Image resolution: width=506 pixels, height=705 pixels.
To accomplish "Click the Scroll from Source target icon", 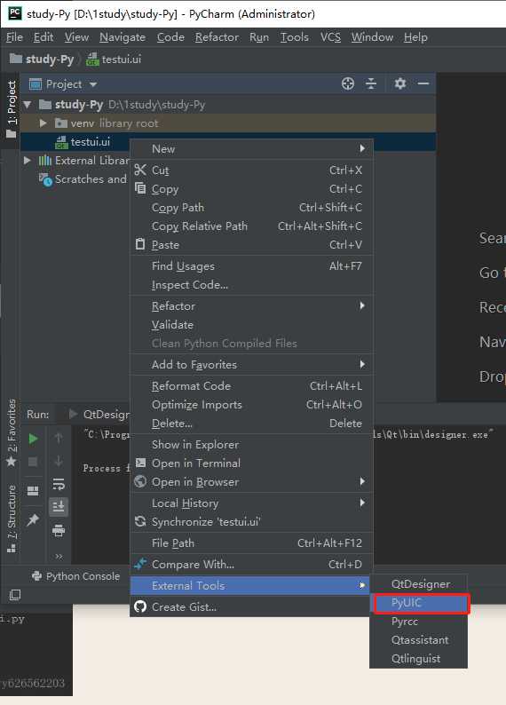I will (x=347, y=83).
